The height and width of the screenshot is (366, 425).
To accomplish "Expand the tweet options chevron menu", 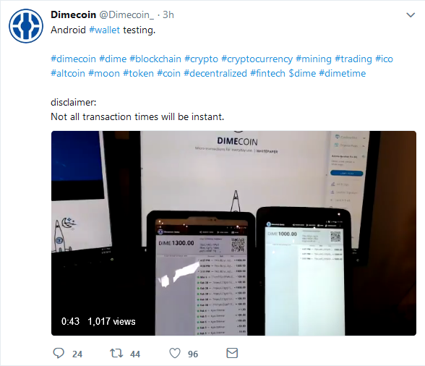I will coord(411,15).
